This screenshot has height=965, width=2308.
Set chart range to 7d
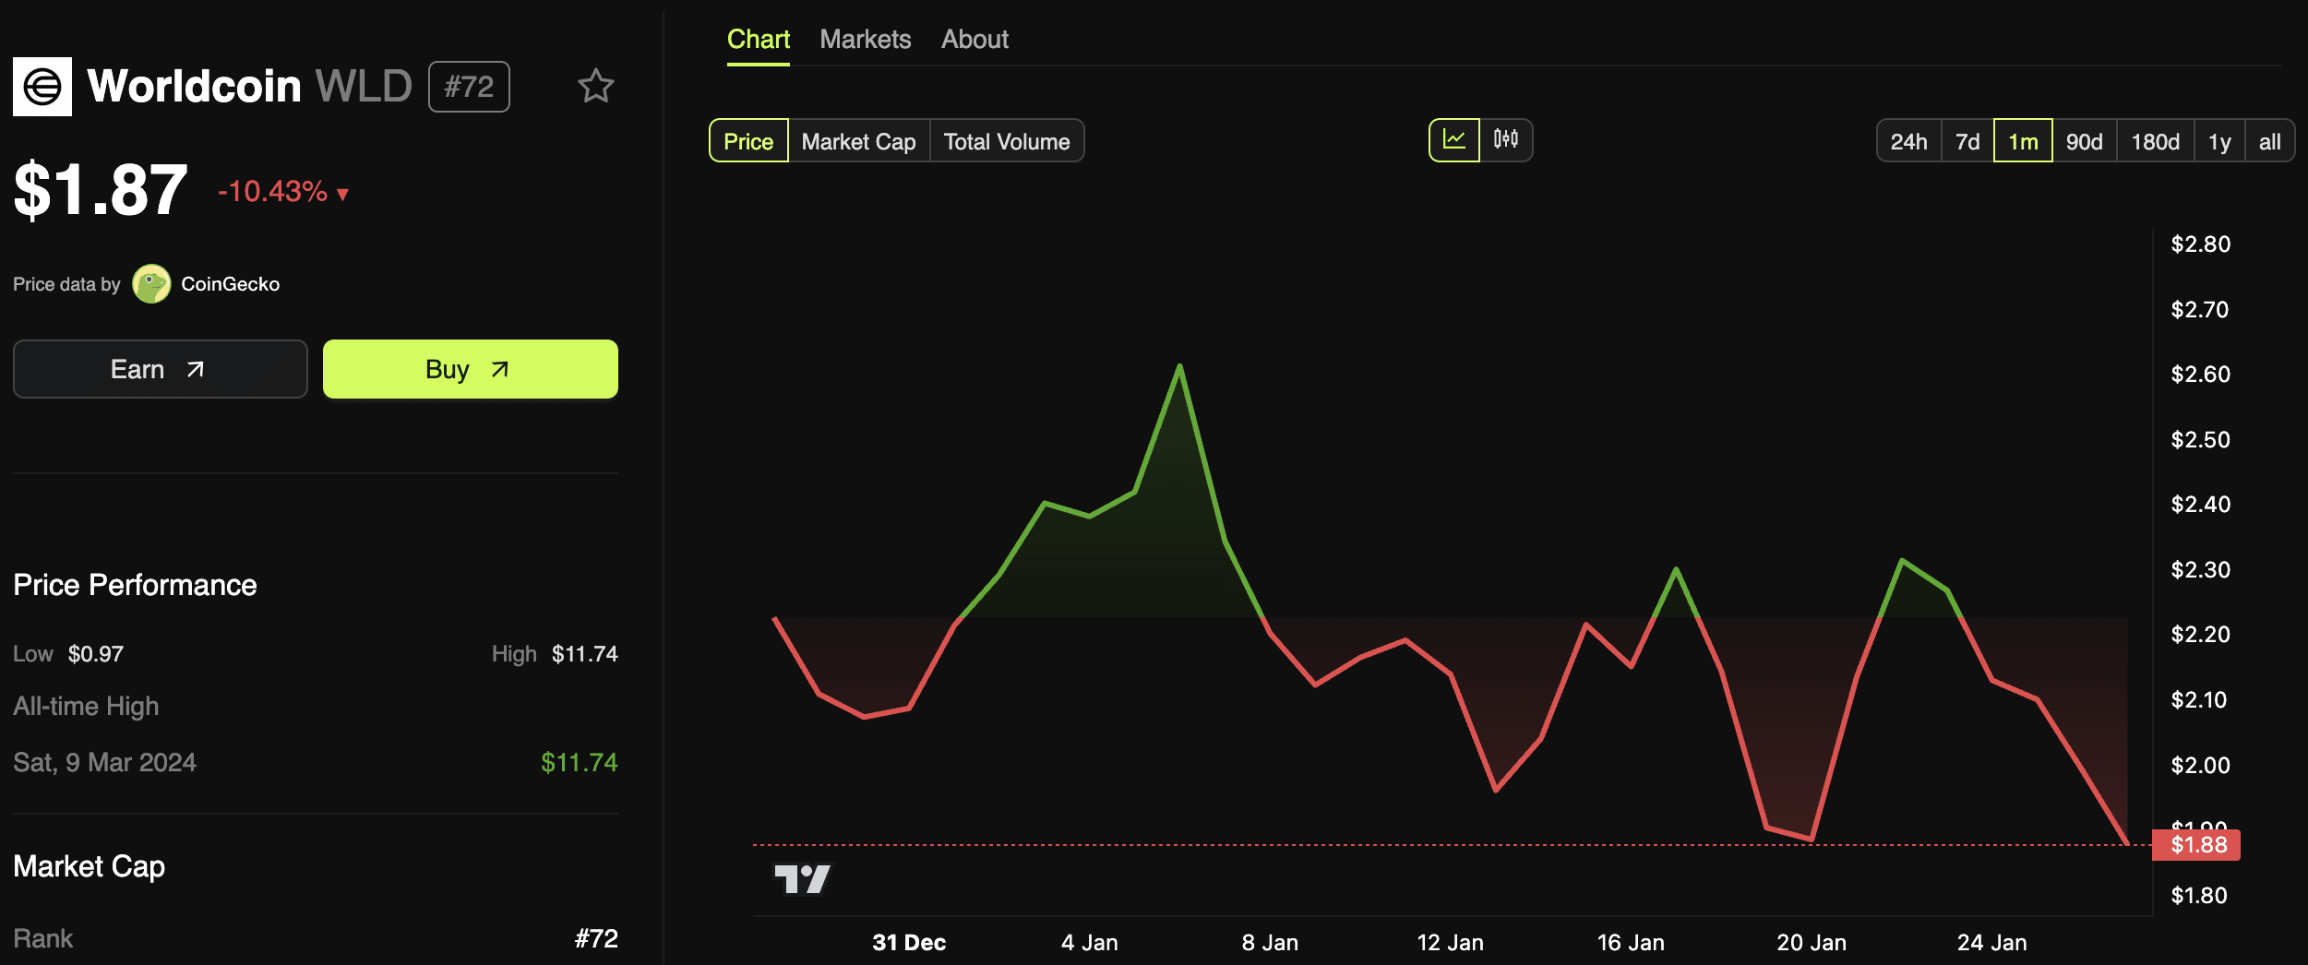[x=1967, y=141]
